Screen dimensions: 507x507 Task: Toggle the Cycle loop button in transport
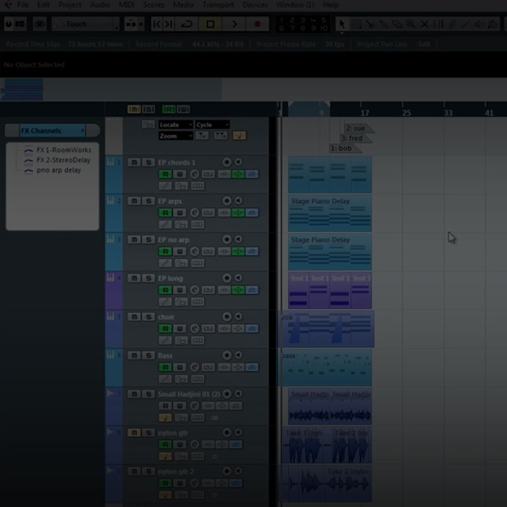point(186,24)
